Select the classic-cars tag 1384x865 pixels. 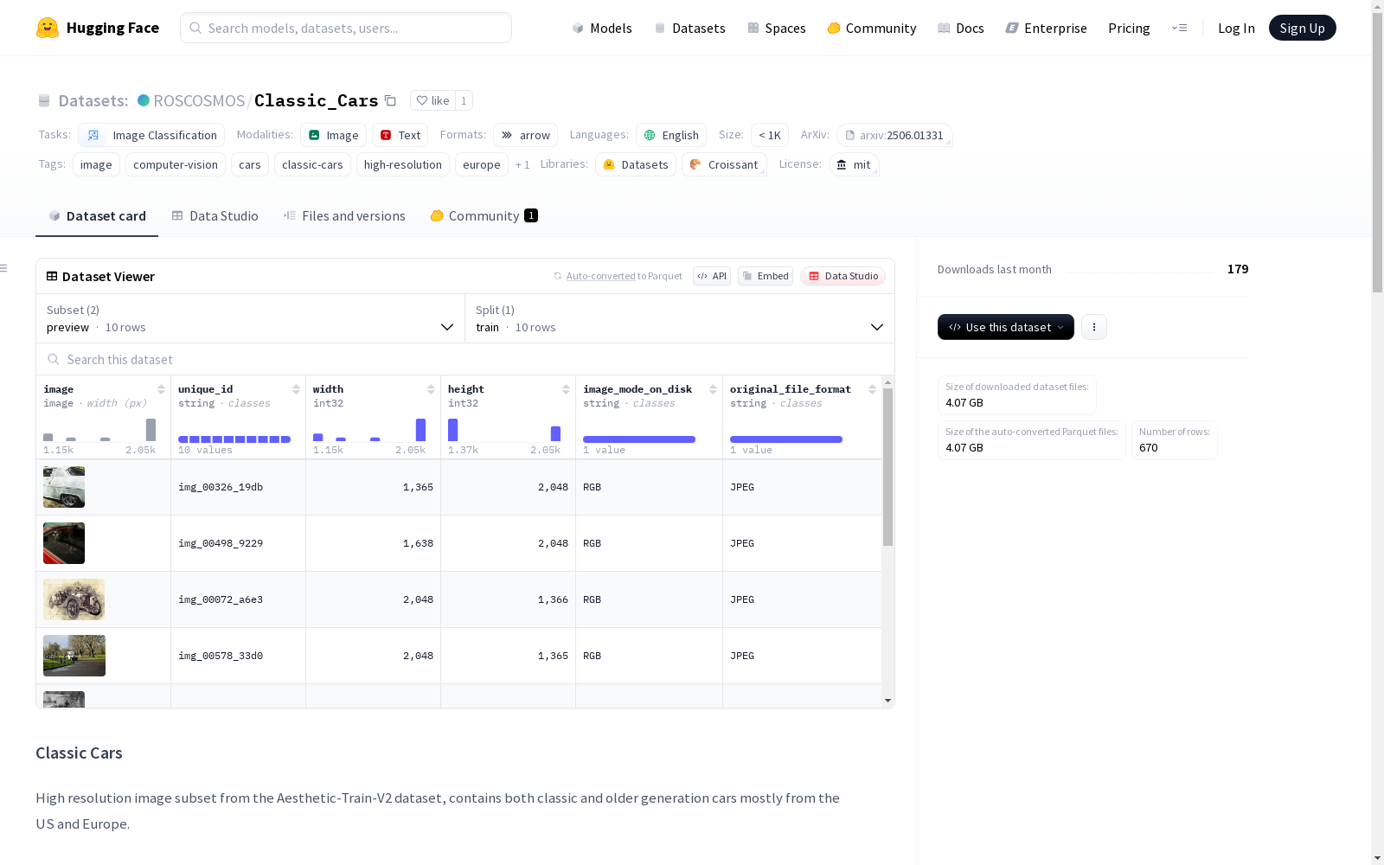(x=312, y=164)
